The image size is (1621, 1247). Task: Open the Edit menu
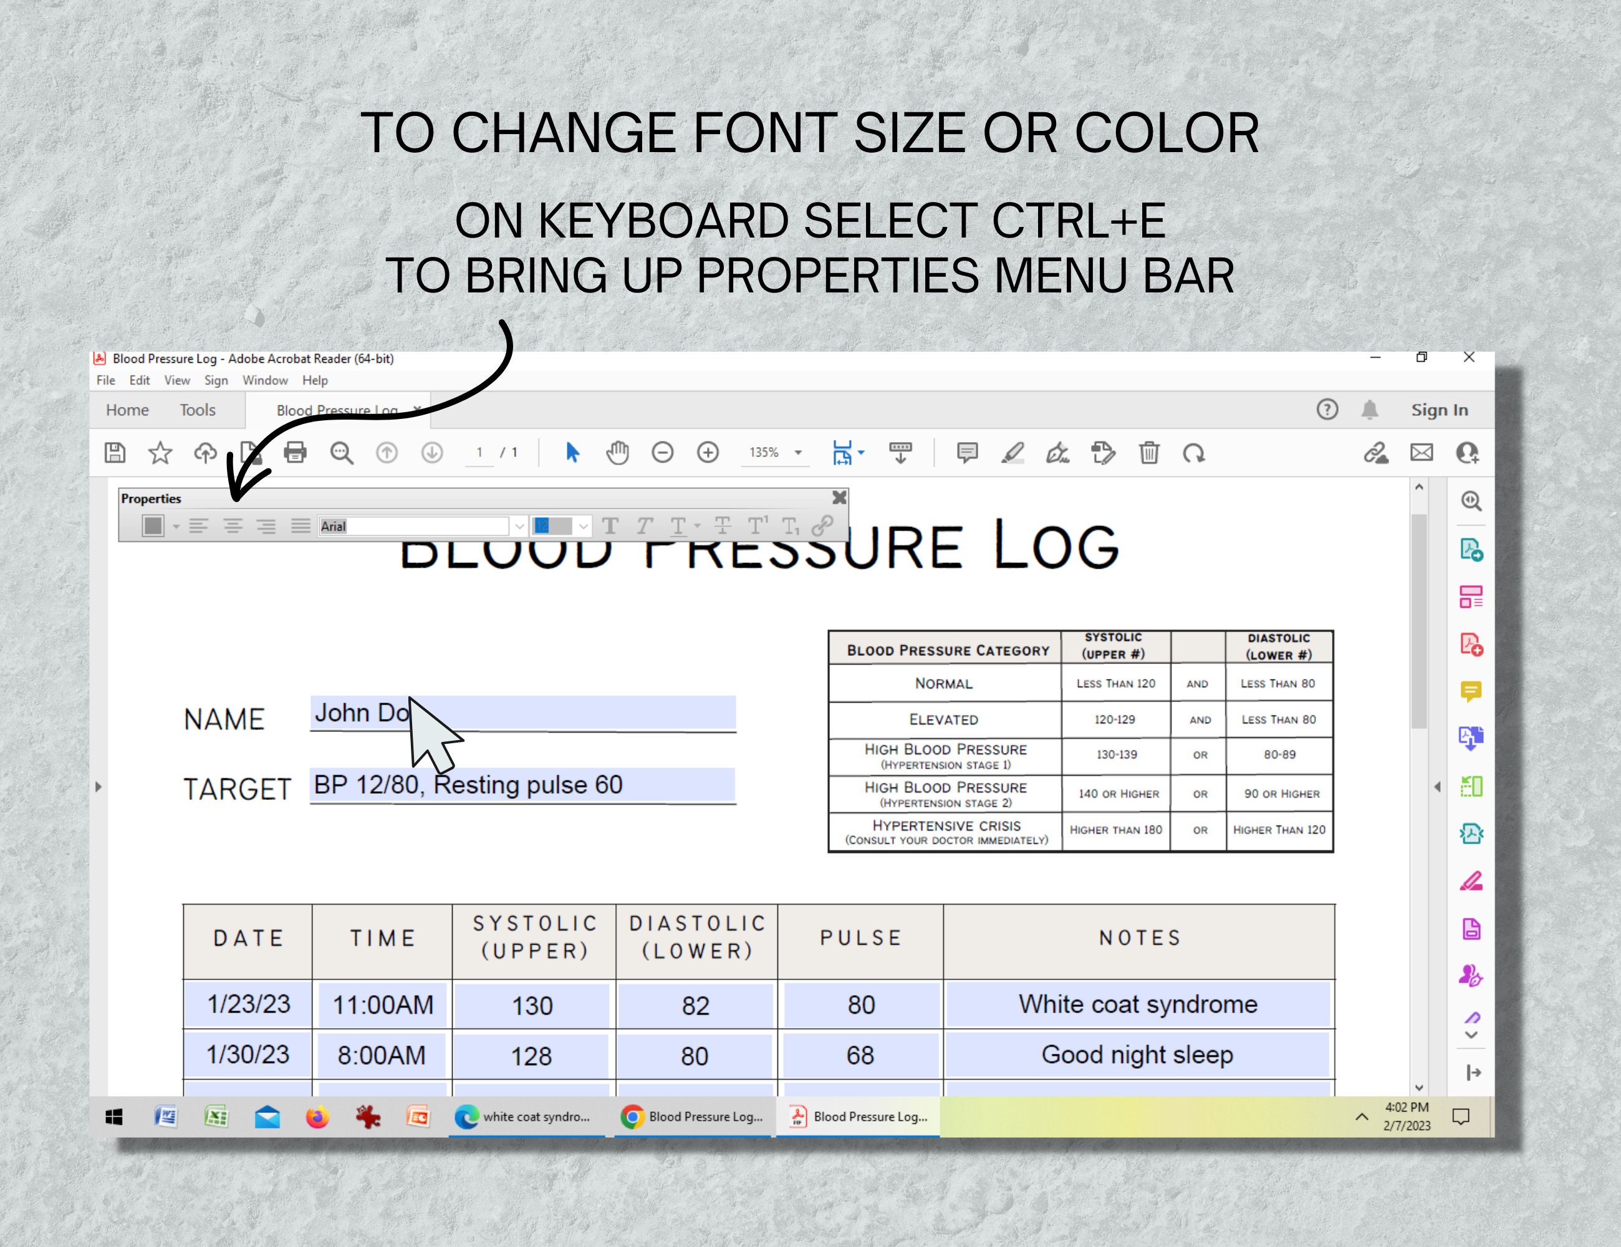pos(140,380)
